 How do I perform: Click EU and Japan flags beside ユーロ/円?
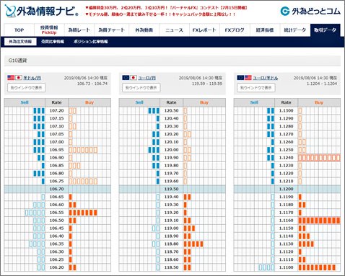tap(129, 78)
